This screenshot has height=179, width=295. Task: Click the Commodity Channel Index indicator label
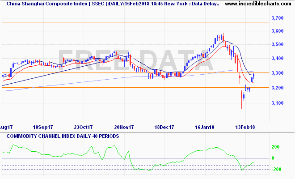click(x=60, y=136)
